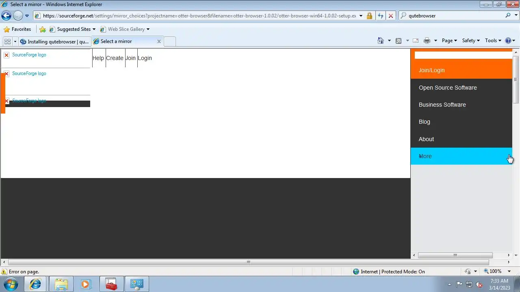Screen dimensions: 520x292
Task: Go back with the browser Back arrow
Action: pos(6,16)
